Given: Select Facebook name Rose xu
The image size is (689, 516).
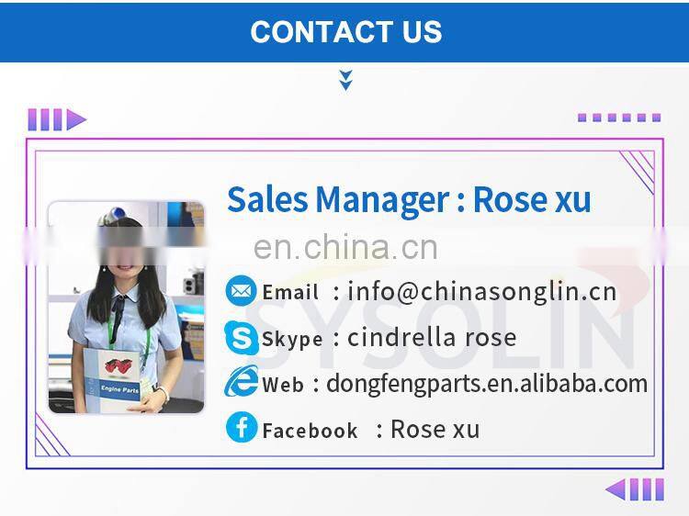Looking at the screenshot, I should click(435, 429).
